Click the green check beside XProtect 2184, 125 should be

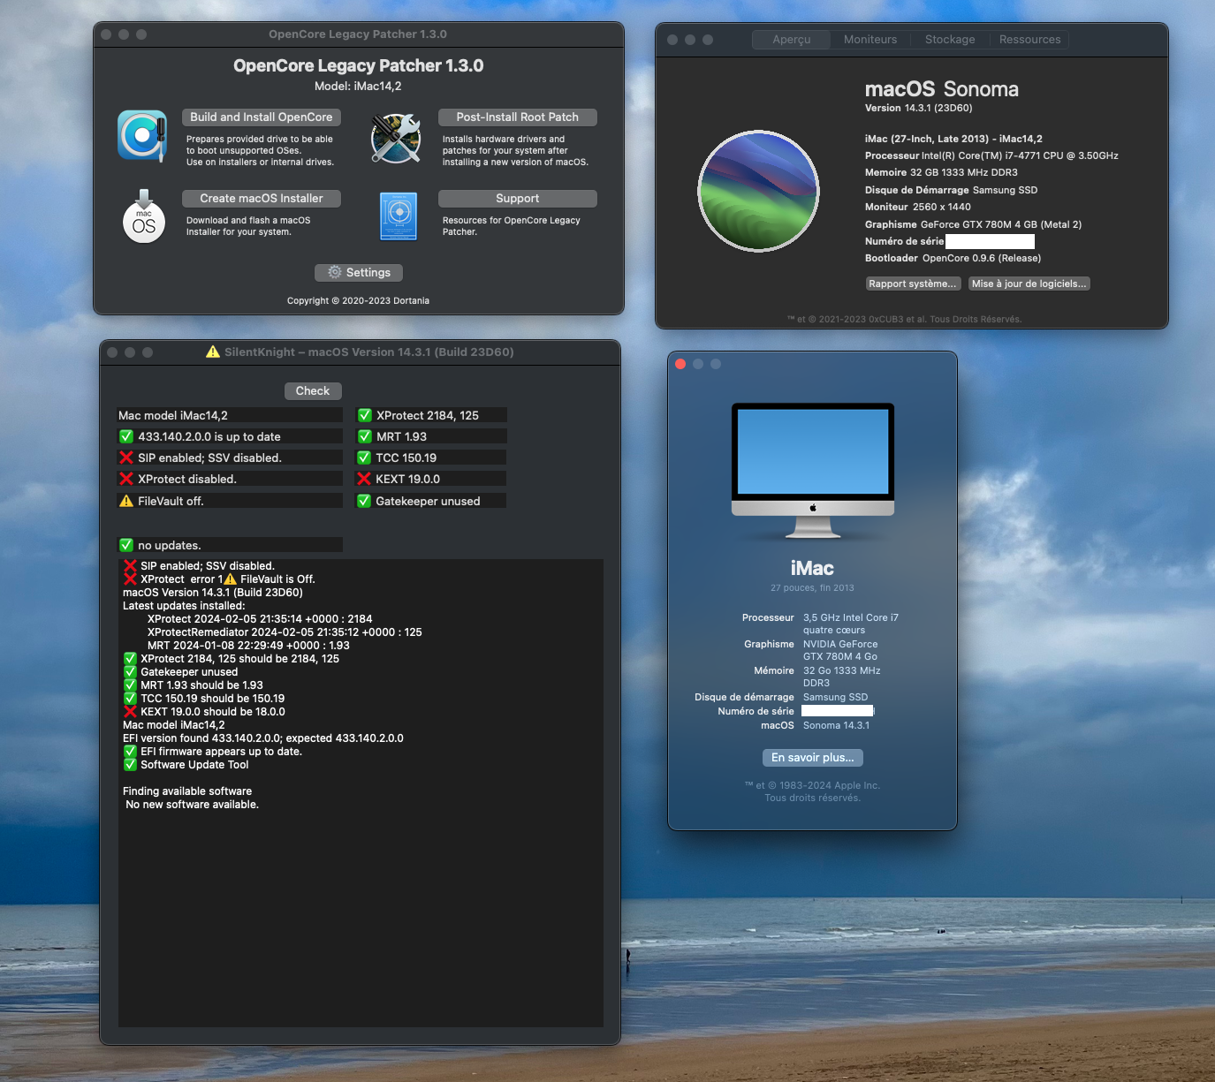coord(130,659)
